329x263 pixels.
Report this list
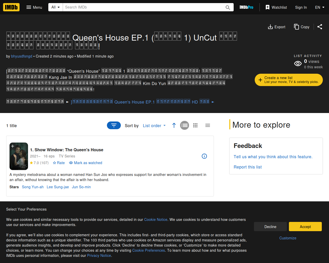click(x=248, y=167)
